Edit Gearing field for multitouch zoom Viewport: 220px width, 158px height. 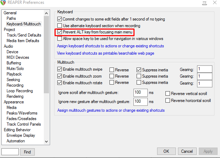point(205,76)
